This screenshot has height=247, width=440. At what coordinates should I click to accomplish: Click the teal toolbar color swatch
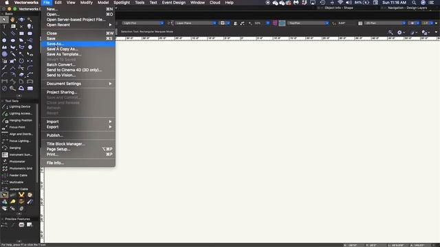282,23
